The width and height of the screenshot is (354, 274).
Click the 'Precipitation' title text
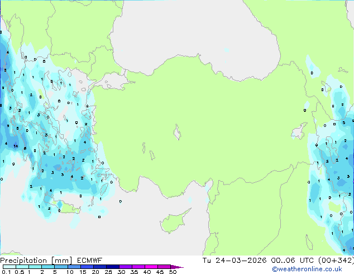tap(23, 261)
